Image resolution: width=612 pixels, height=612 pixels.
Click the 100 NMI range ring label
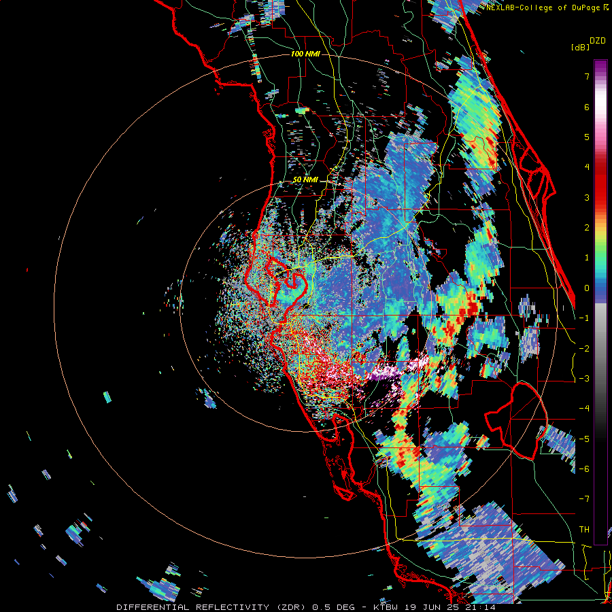pyautogui.click(x=305, y=54)
